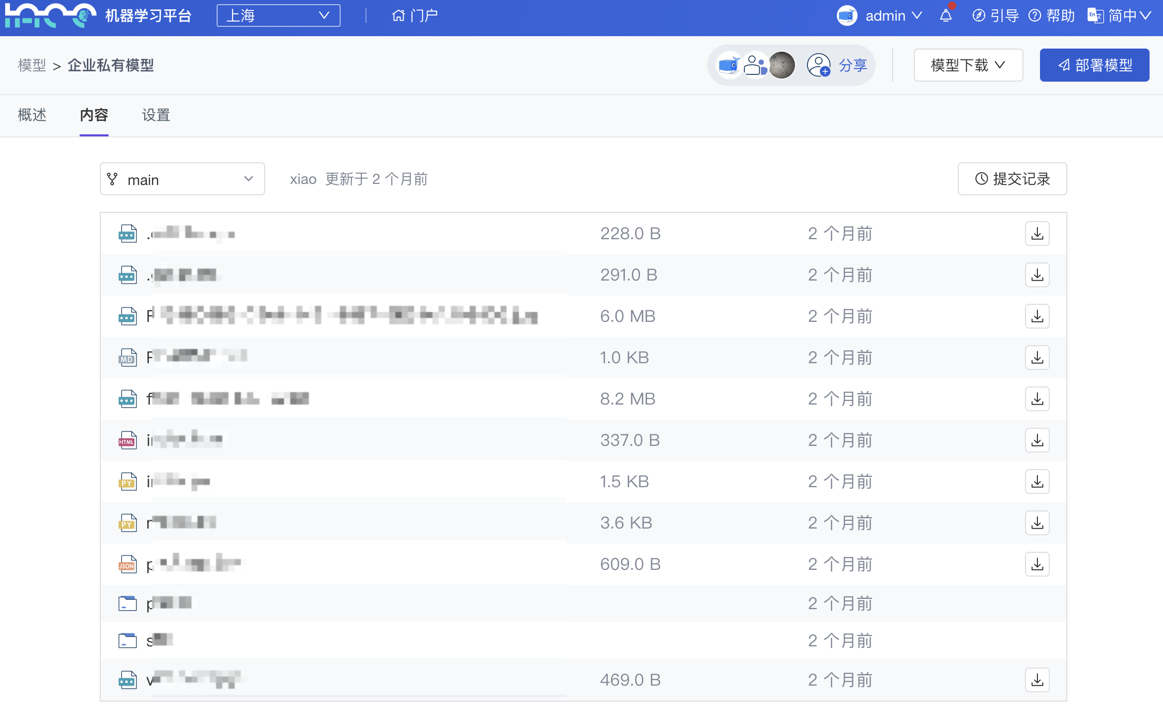Switch to the 设置 tab
This screenshot has height=713, width=1163.
[x=156, y=115]
